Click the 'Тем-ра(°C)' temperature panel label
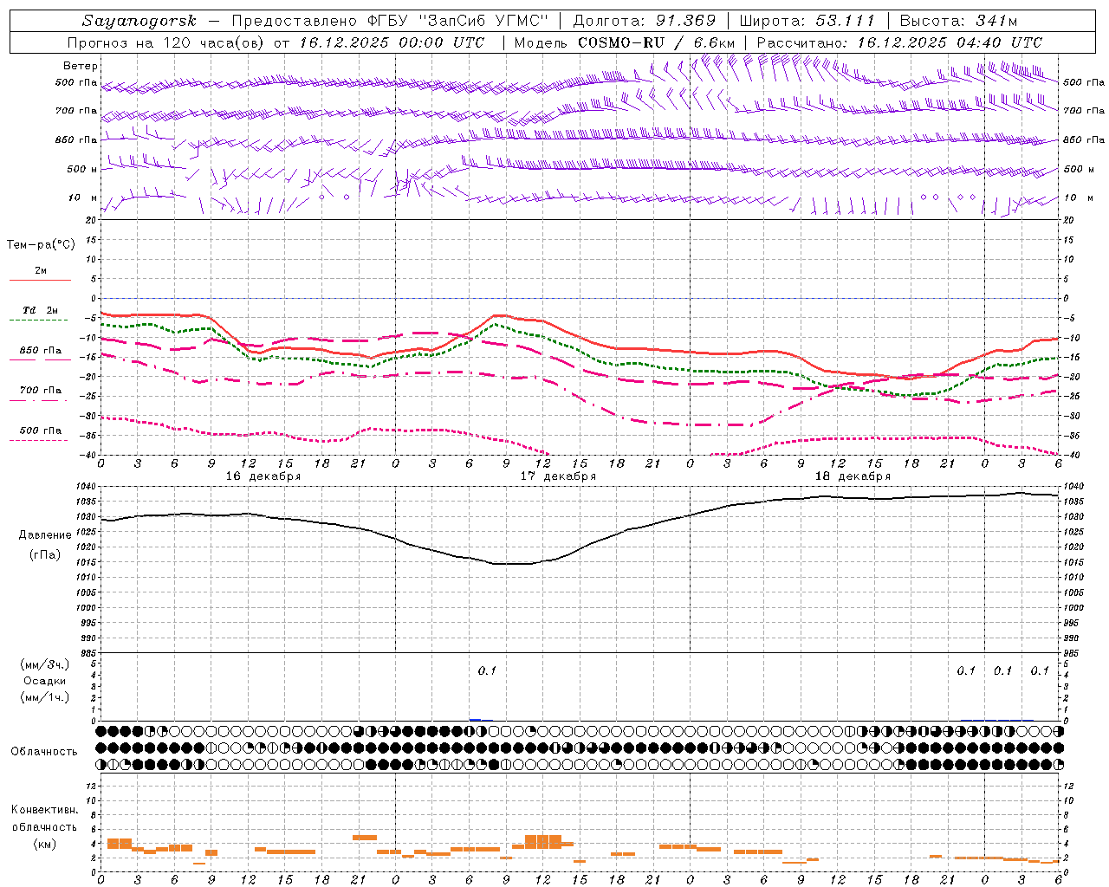Screen dimensions: 1109x887 pyautogui.click(x=41, y=245)
